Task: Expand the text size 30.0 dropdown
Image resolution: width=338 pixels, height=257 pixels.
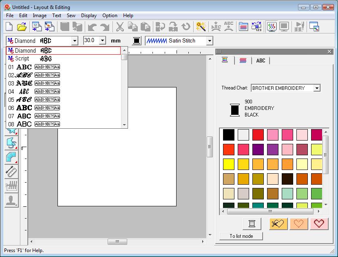Action: pyautogui.click(x=103, y=40)
